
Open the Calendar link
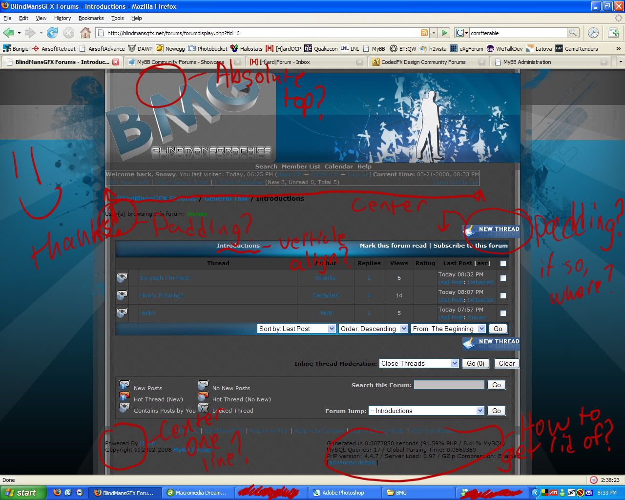(x=338, y=167)
